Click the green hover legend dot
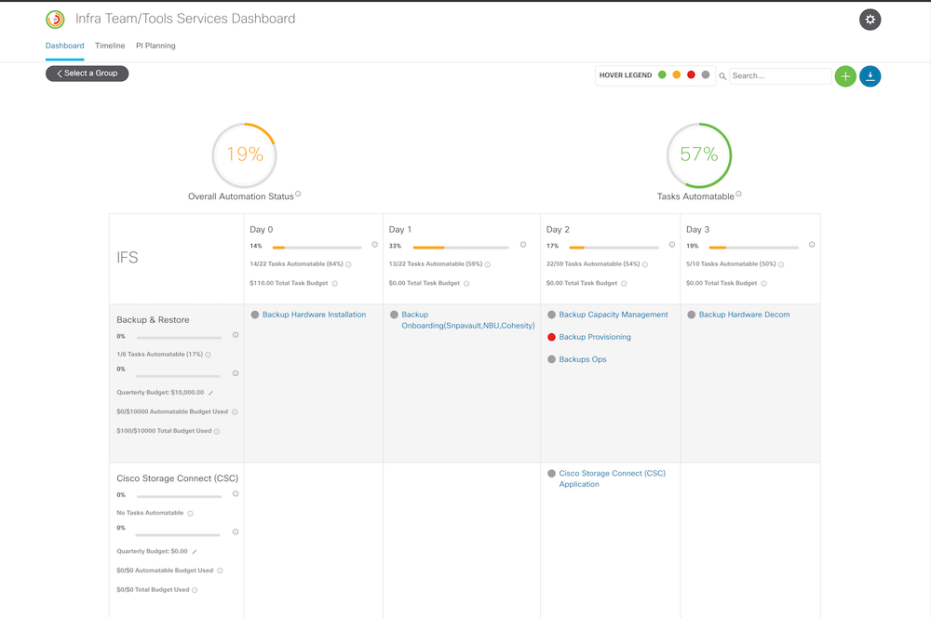931x618 pixels. pyautogui.click(x=662, y=75)
